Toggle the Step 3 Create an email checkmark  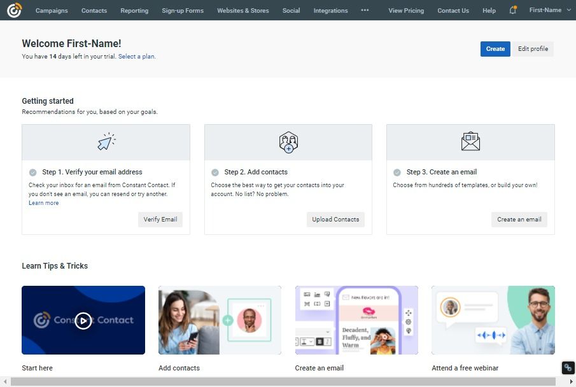pos(397,172)
